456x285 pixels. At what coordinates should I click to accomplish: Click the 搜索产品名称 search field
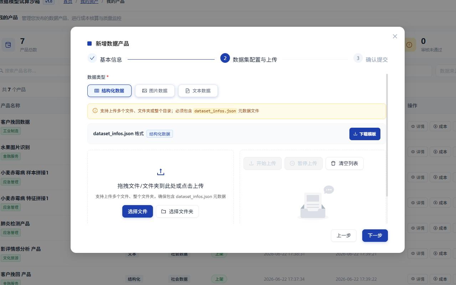(36, 71)
